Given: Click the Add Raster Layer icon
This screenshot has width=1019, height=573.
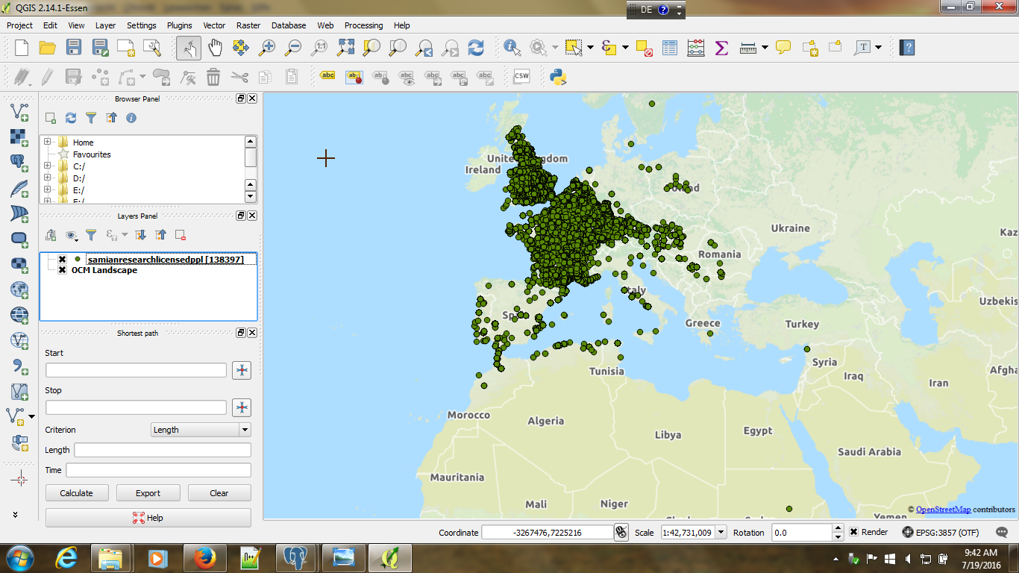Looking at the screenshot, I should [19, 137].
